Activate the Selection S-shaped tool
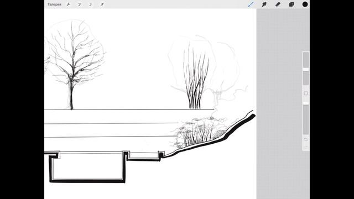The height and width of the screenshot is (199, 354). point(91,4)
